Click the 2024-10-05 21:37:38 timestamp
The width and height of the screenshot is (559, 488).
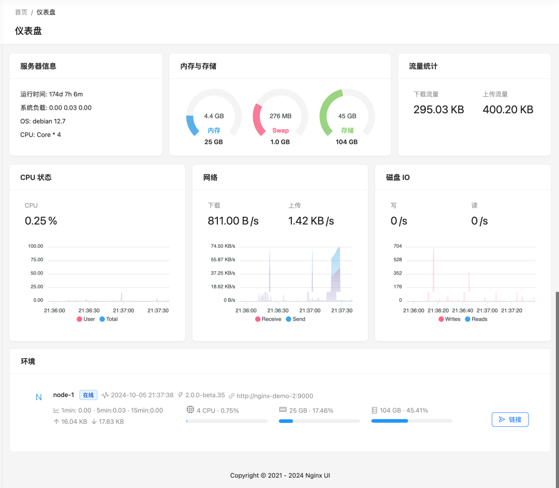pyautogui.click(x=142, y=395)
